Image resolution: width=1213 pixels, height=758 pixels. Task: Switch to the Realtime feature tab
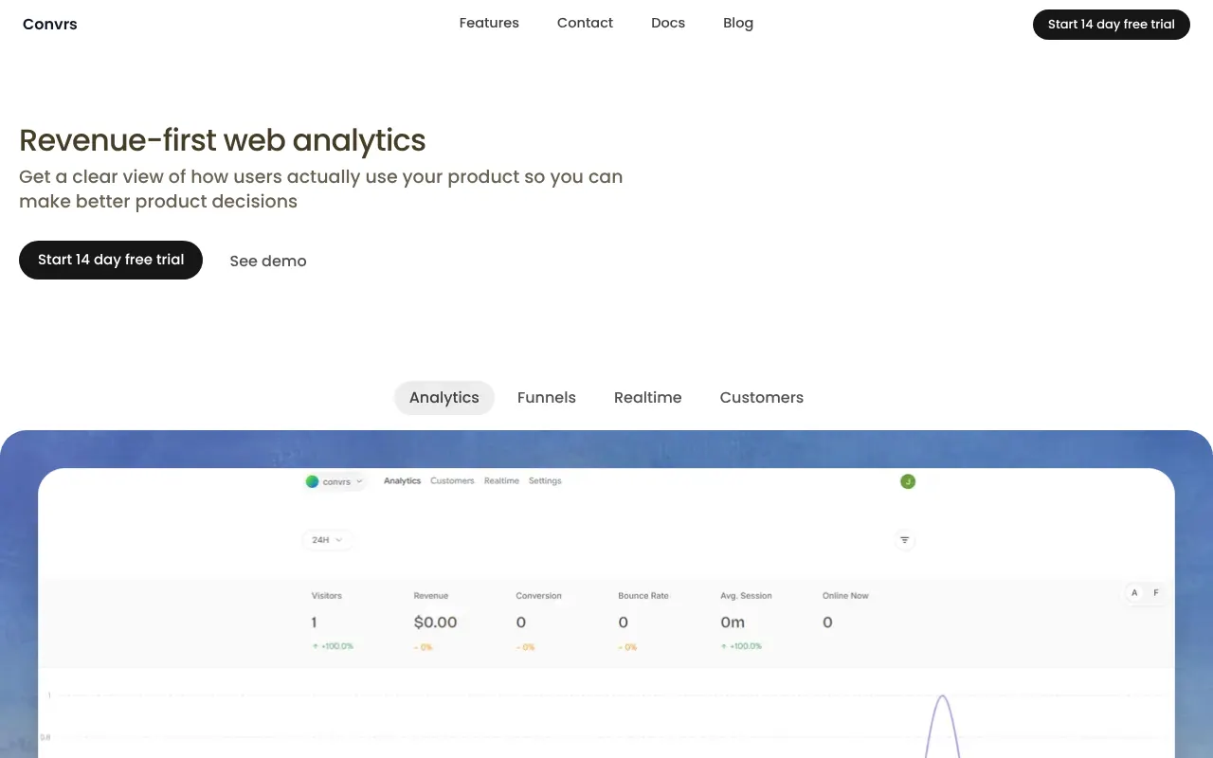click(648, 397)
